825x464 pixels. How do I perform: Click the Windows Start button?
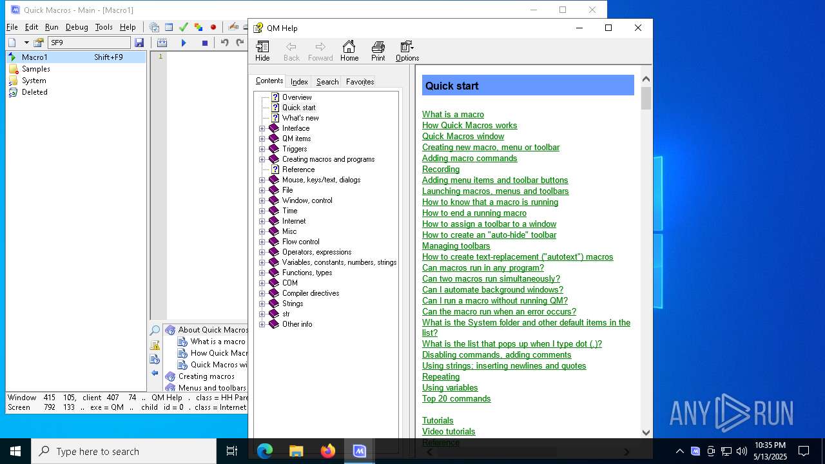tap(15, 451)
